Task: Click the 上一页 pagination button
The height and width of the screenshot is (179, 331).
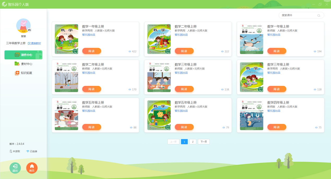Action: [173, 142]
